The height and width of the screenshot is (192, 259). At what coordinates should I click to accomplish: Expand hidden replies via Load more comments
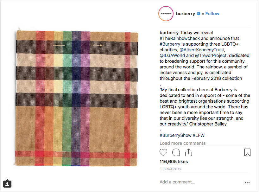[182, 143]
